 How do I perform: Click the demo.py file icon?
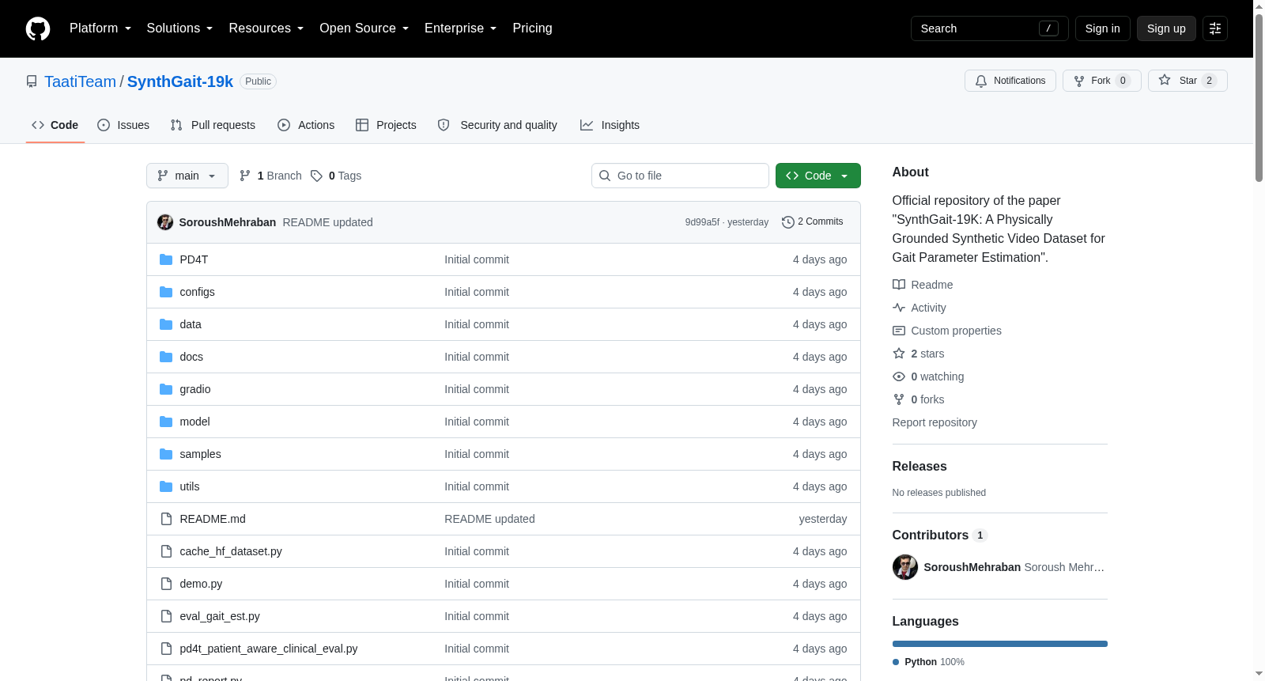tap(166, 584)
